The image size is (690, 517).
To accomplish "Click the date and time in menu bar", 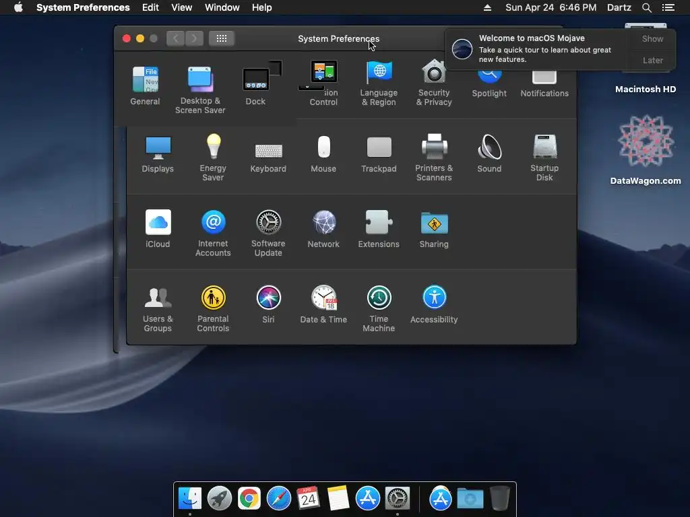I will point(551,7).
